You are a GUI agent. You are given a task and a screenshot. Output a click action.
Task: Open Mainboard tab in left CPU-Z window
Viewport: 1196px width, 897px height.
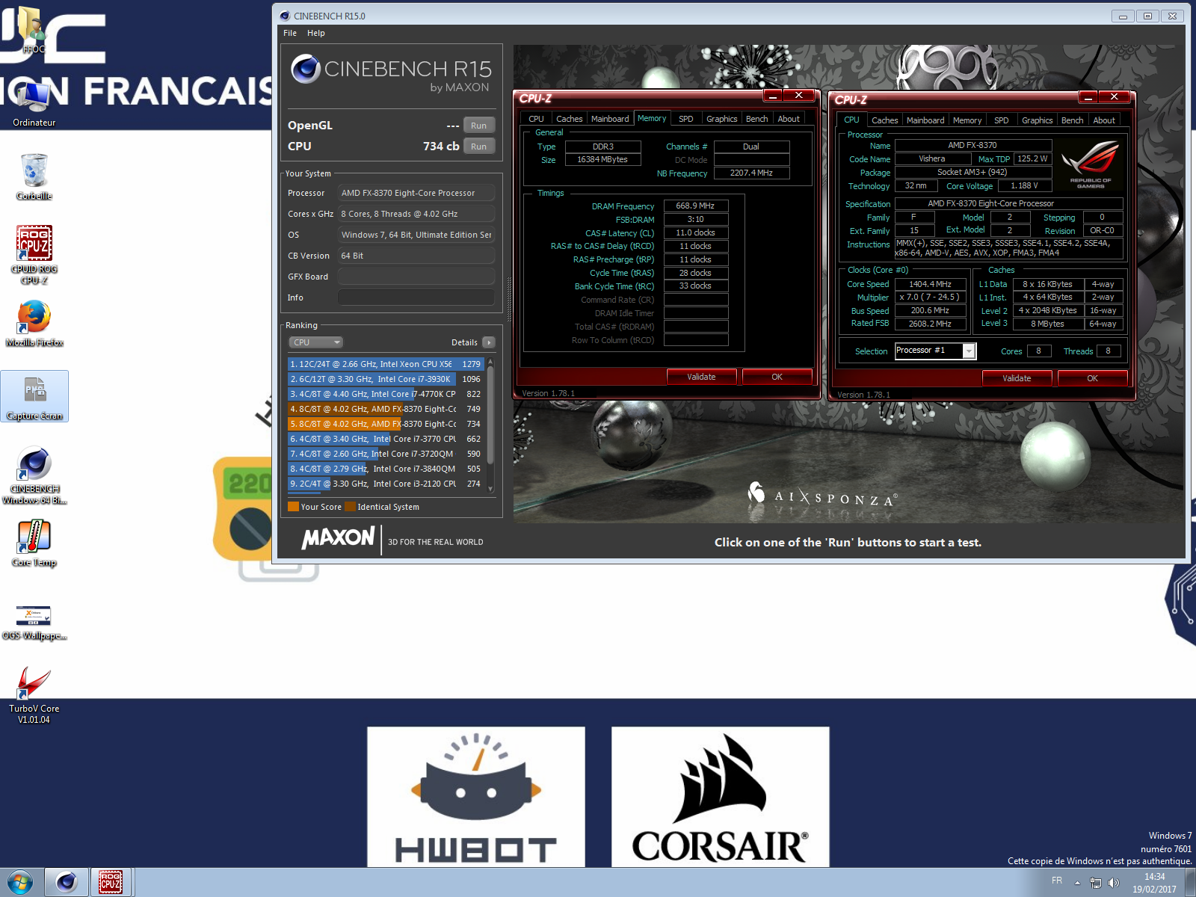click(x=610, y=119)
